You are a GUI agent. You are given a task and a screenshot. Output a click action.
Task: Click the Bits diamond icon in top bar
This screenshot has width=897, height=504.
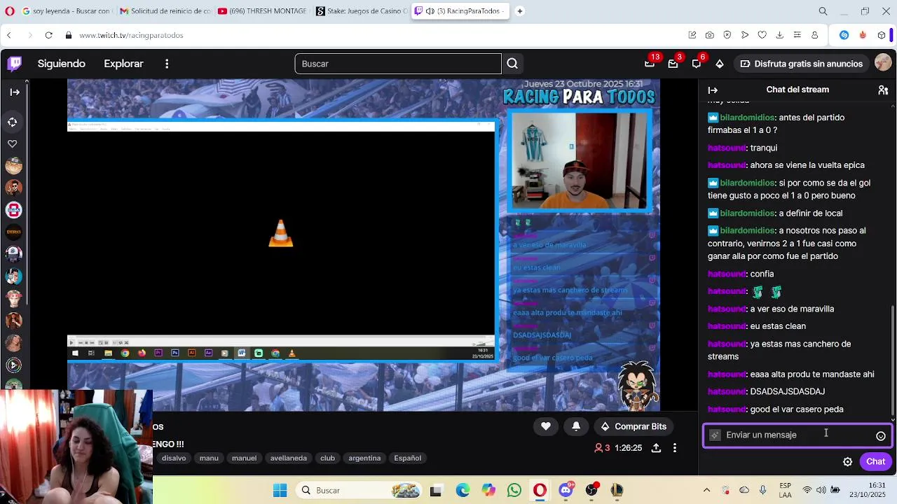pyautogui.click(x=720, y=64)
